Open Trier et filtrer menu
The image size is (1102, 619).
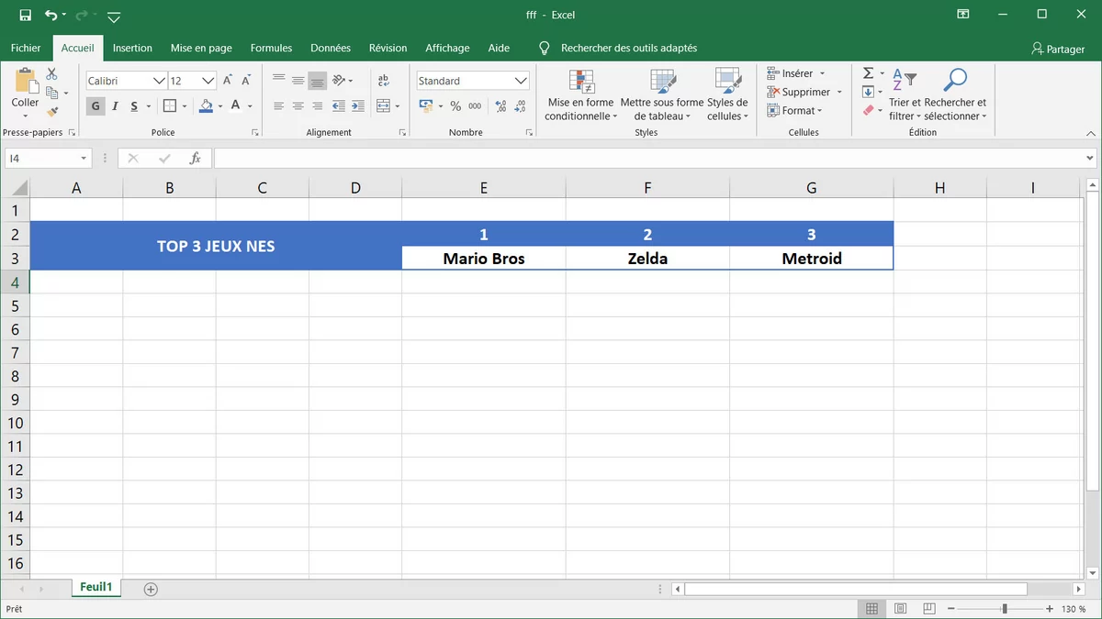coord(905,94)
